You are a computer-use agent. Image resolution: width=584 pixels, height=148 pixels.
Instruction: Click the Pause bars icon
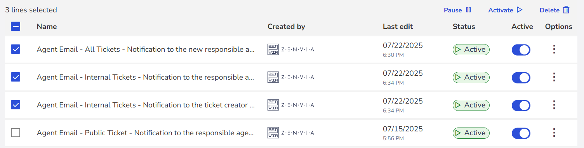pyautogui.click(x=469, y=10)
